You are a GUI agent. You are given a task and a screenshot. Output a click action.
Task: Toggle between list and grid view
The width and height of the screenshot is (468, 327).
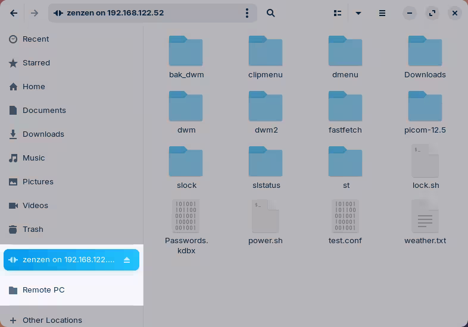point(338,13)
